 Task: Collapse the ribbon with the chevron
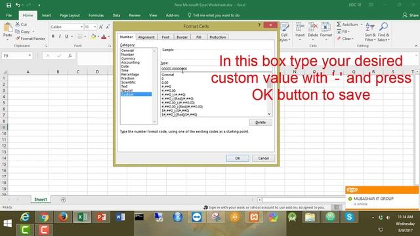click(x=415, y=46)
